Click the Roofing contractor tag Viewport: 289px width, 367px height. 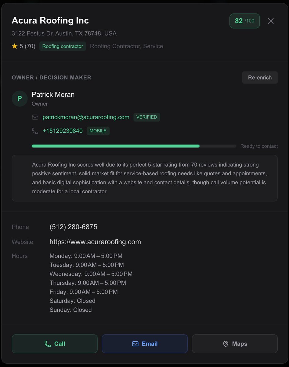(x=63, y=46)
